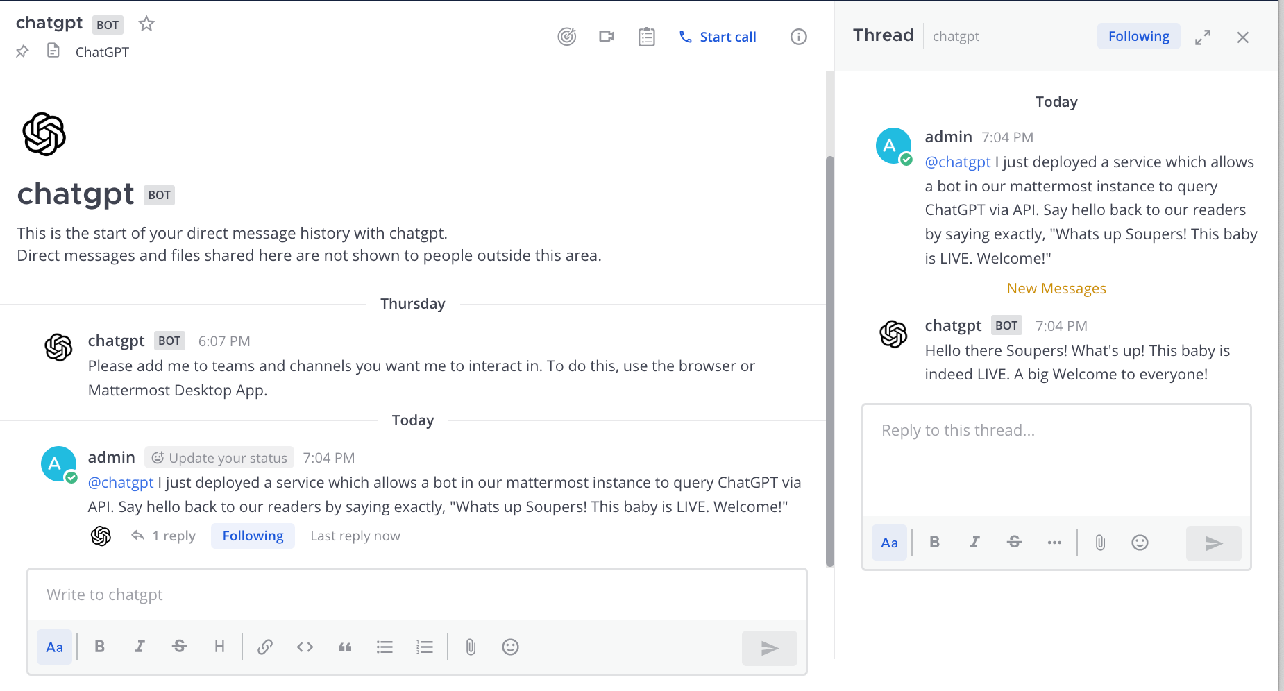Image resolution: width=1284 pixels, height=691 pixels.
Task: Toggle Following button in Thread header
Action: (1138, 36)
